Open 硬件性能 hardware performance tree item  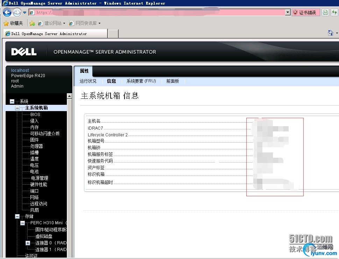point(38,184)
